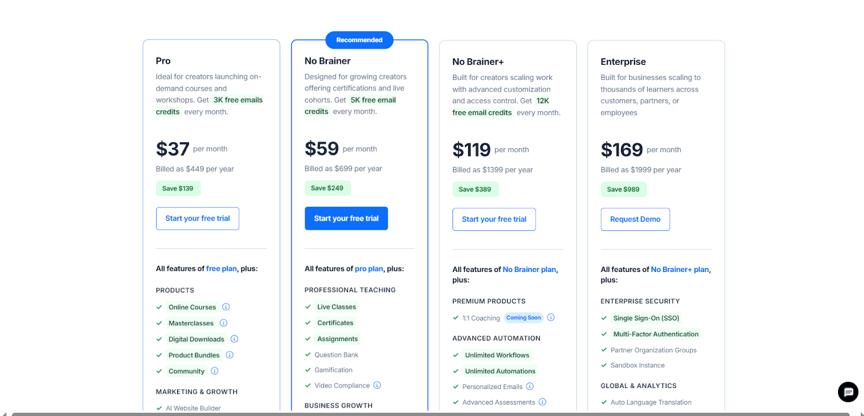Click the info icon beside Personalized Emails
Screen dimensions: 864x416
click(530, 386)
